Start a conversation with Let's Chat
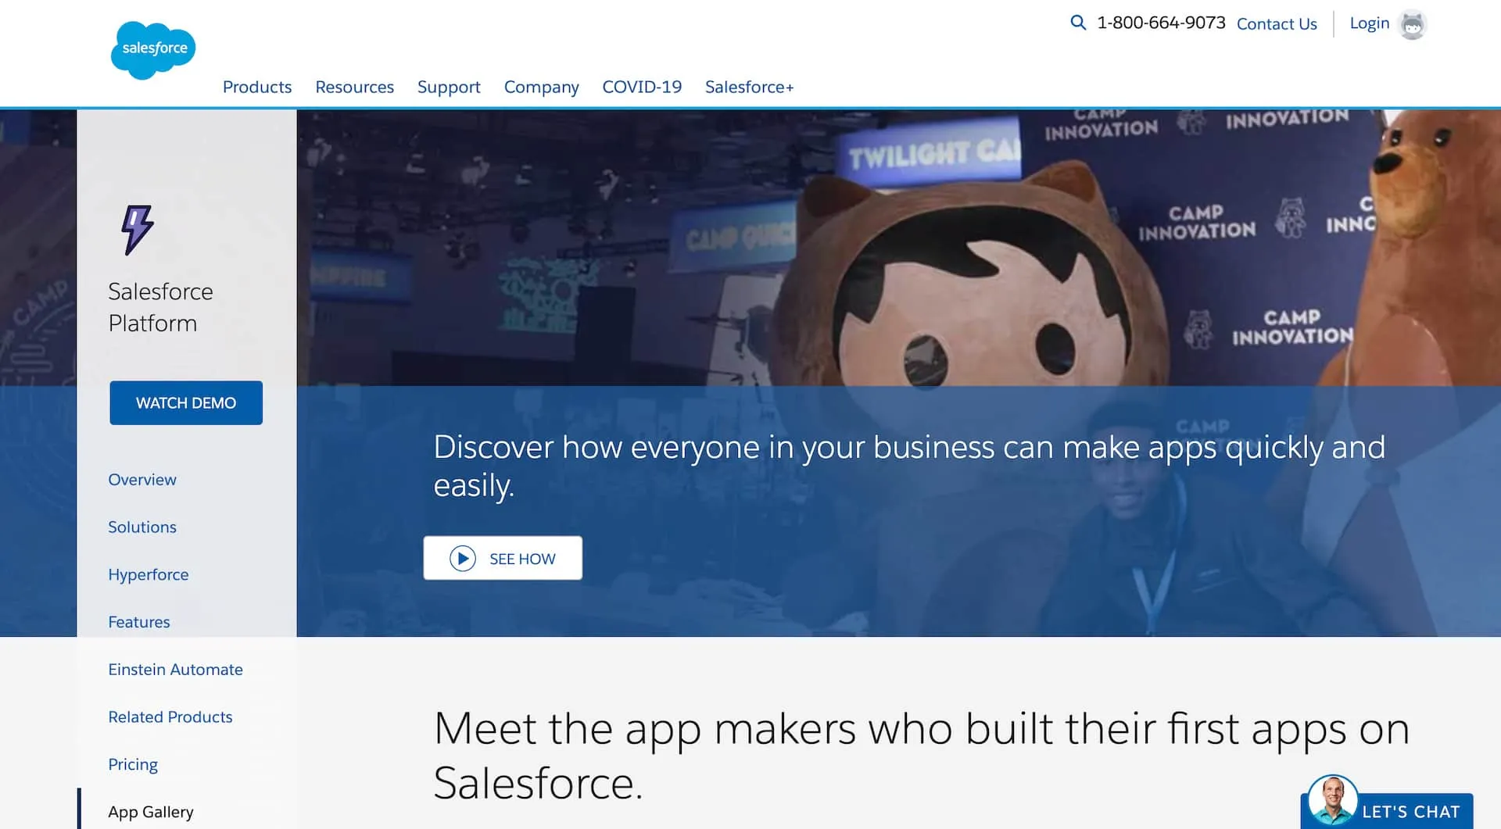 1410,812
